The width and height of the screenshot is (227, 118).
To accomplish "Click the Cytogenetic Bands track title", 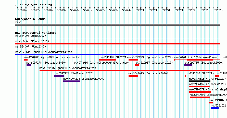I will tap(30, 19).
